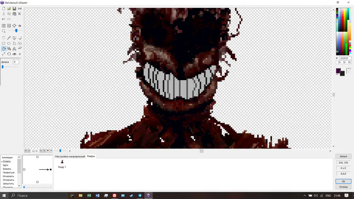
Task: Click the transparent color swatch
Action: coord(348,71)
